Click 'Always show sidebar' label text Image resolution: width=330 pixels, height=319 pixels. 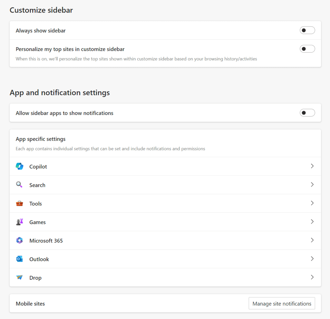pyautogui.click(x=41, y=31)
